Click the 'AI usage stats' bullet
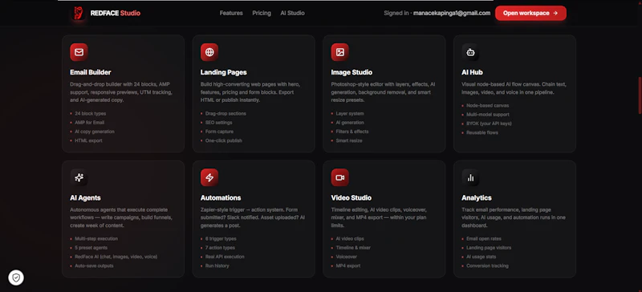642x292 pixels. coord(478,257)
